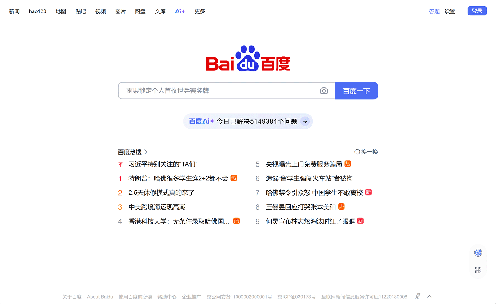
Task: Click the 百度AI logo in the banner
Action: (200, 121)
